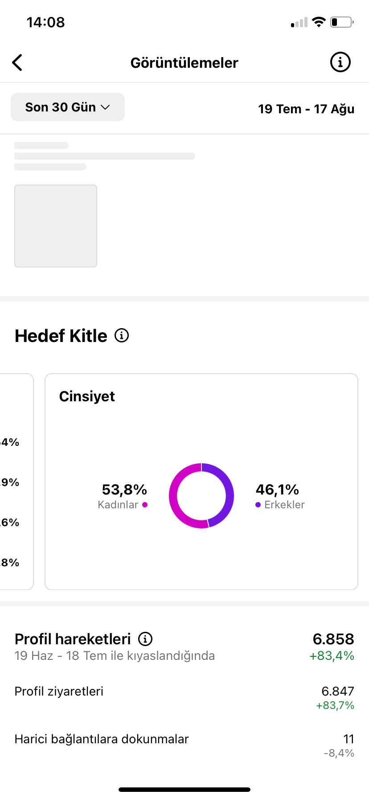Open the info icon beside Görüntülemeler

340,62
